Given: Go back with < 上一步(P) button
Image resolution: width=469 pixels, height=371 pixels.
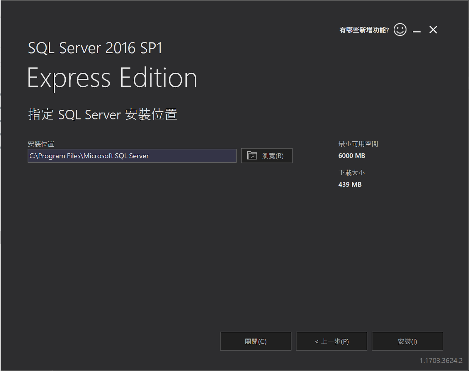Looking at the screenshot, I should 332,341.
